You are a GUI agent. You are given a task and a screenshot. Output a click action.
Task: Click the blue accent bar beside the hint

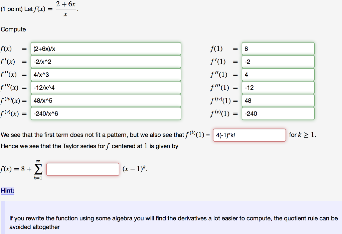[x=3, y=217]
